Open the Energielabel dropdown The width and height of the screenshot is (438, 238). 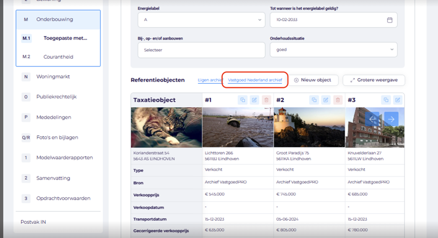(x=201, y=20)
